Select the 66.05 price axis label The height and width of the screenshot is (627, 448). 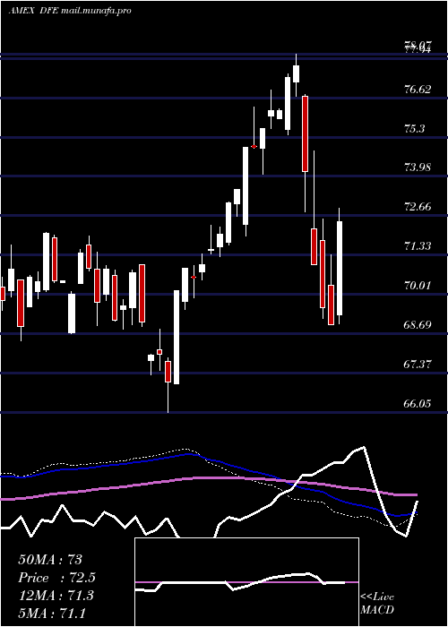click(x=418, y=403)
